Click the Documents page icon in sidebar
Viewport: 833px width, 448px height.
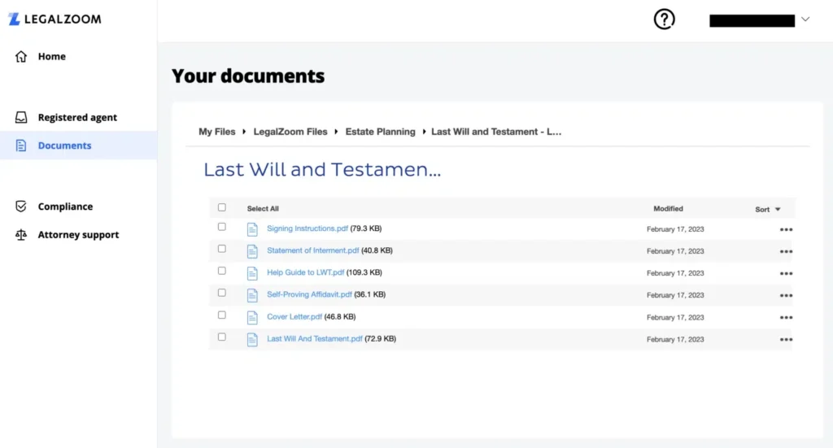(20, 146)
